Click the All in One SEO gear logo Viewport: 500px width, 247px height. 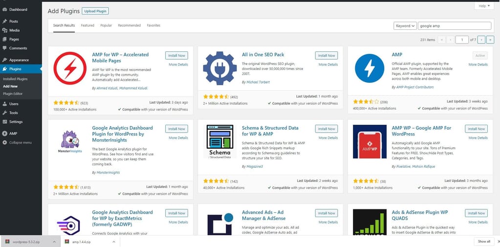(220, 68)
